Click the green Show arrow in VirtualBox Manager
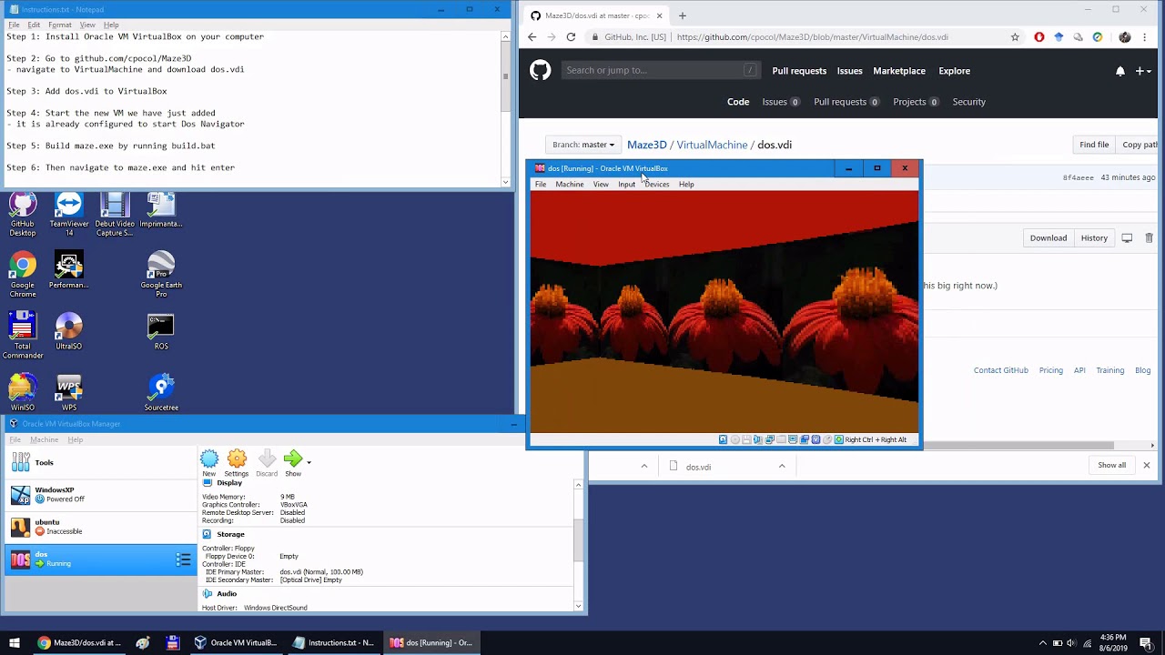1165x655 pixels. 292,459
